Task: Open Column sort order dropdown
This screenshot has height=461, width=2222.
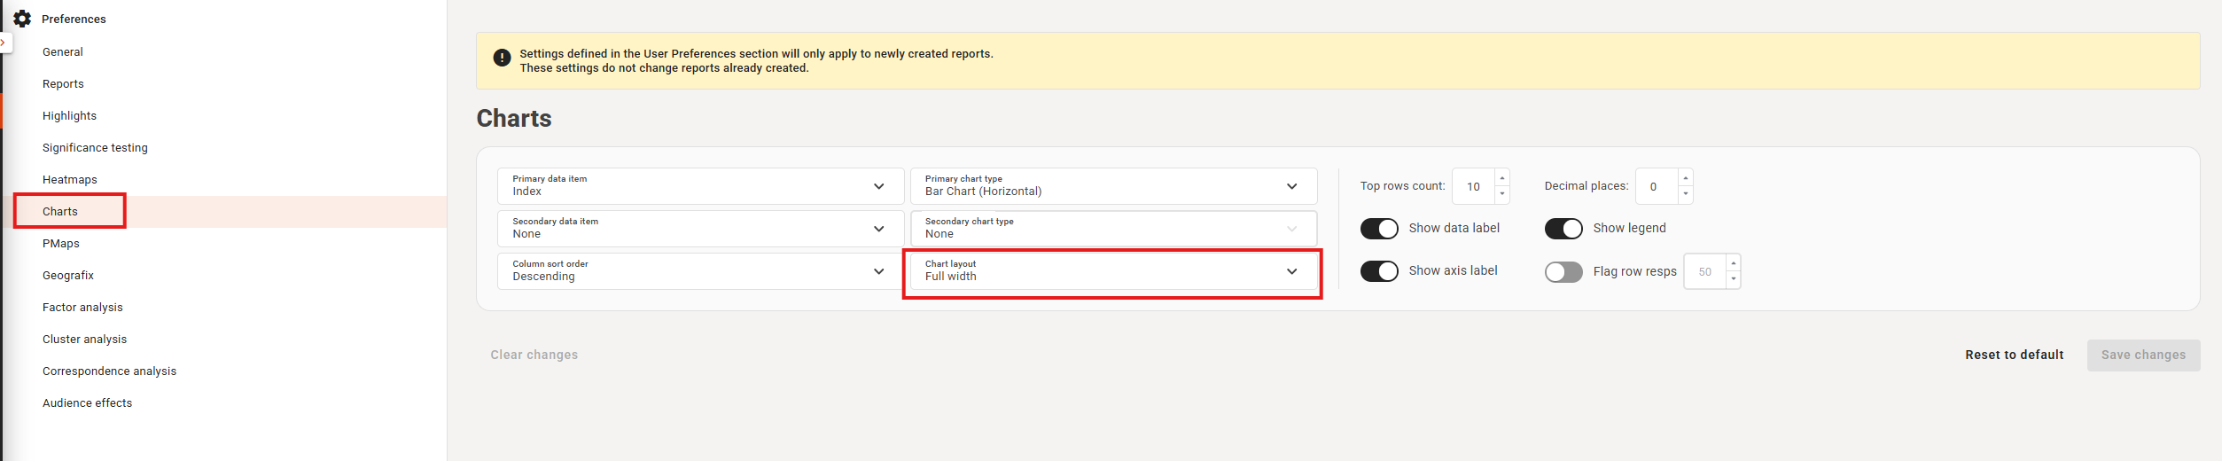Action: [x=700, y=271]
